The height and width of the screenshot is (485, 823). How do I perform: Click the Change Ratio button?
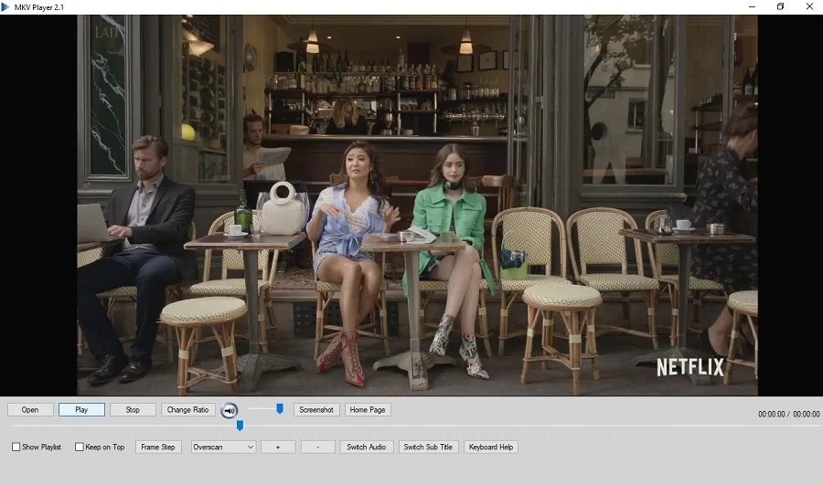coord(189,410)
